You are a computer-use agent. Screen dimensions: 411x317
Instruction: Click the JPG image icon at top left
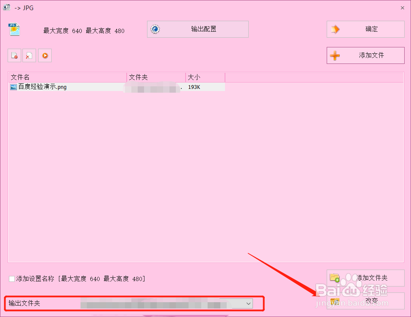click(14, 29)
